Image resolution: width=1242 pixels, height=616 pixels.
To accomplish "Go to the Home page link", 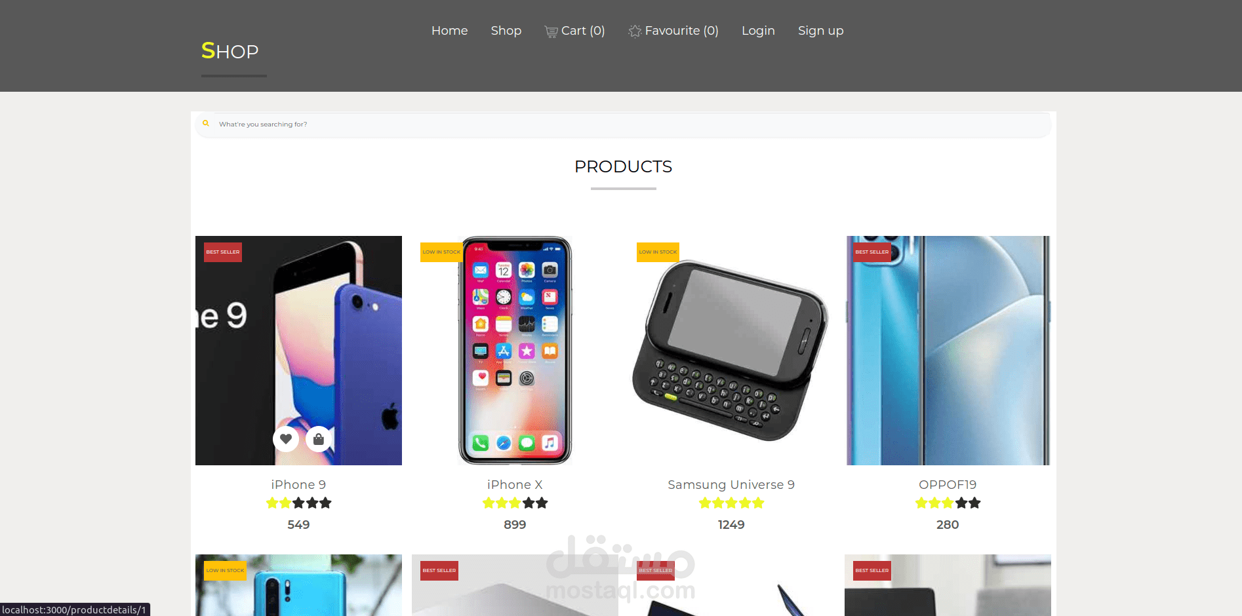I will 450,31.
